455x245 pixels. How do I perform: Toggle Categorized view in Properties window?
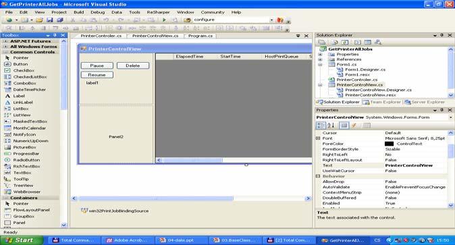[x=321, y=126]
